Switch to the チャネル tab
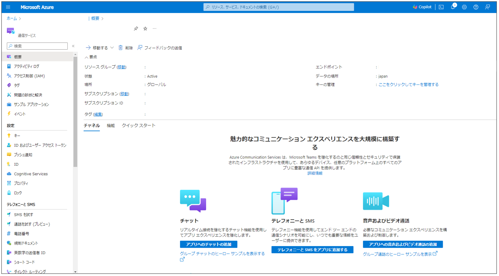This screenshot has height=276, width=499. [92, 125]
